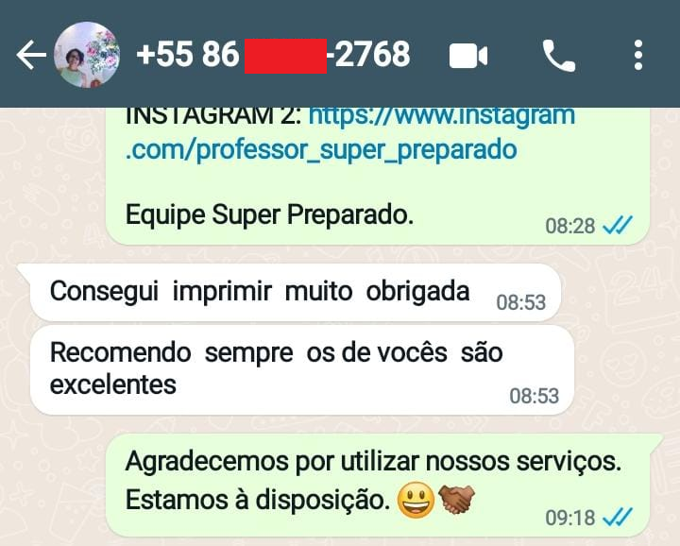
Task: Check read receipt ticks at 09:18
Action: [618, 517]
